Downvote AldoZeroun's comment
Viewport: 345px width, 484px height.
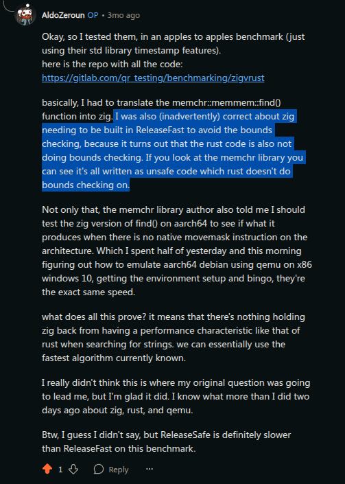pyautogui.click(x=73, y=469)
